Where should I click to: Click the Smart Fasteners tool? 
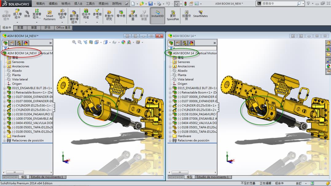coord(49,16)
